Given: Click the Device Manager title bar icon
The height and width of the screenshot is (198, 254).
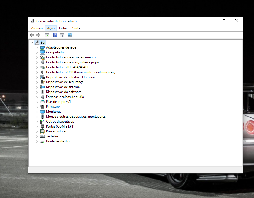Looking at the screenshot, I should tap(33, 21).
